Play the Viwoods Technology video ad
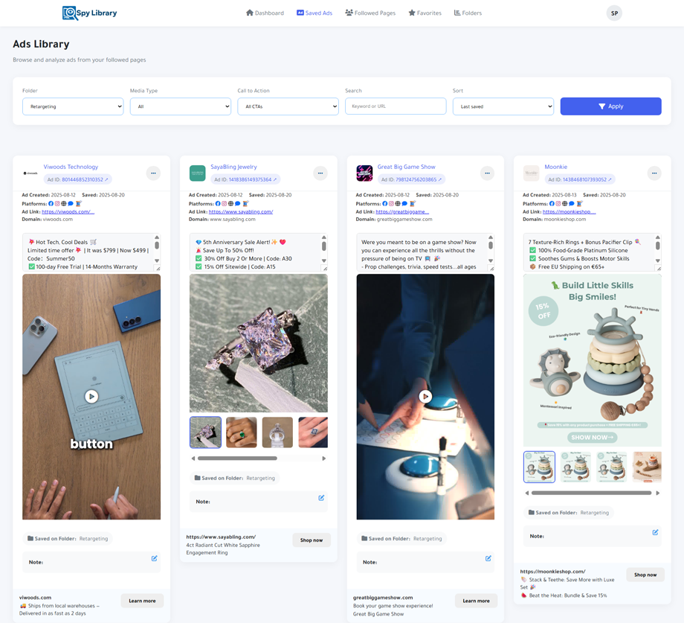The image size is (684, 623). [91, 397]
